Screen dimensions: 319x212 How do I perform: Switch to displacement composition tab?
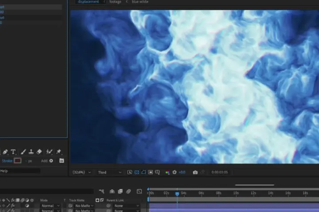click(x=88, y=2)
